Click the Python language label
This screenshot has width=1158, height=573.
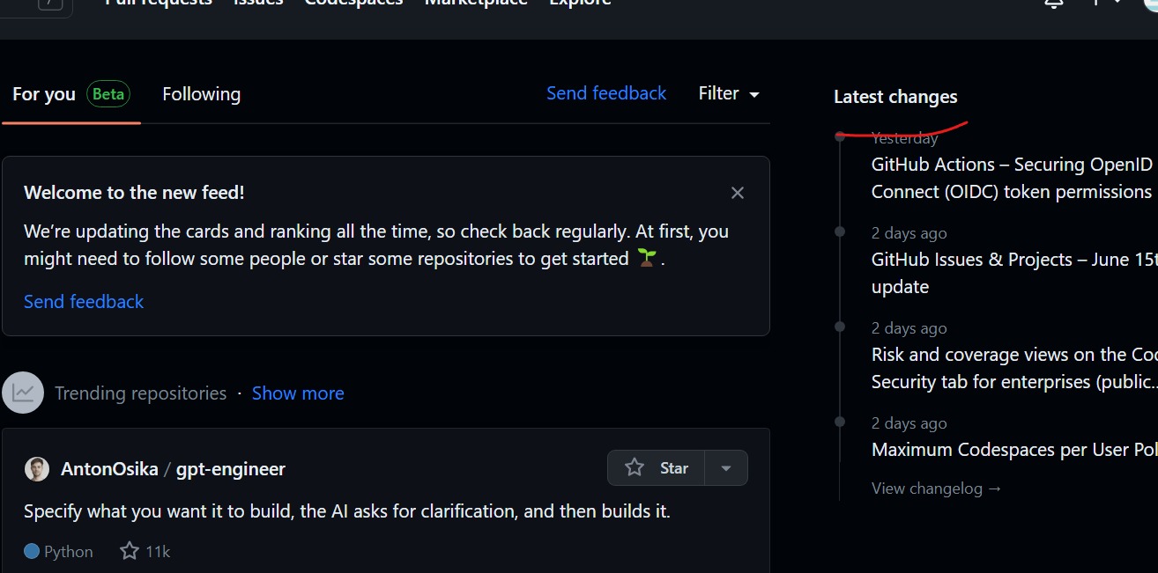pos(69,551)
